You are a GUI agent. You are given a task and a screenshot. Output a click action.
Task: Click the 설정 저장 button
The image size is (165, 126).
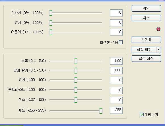[146, 58]
